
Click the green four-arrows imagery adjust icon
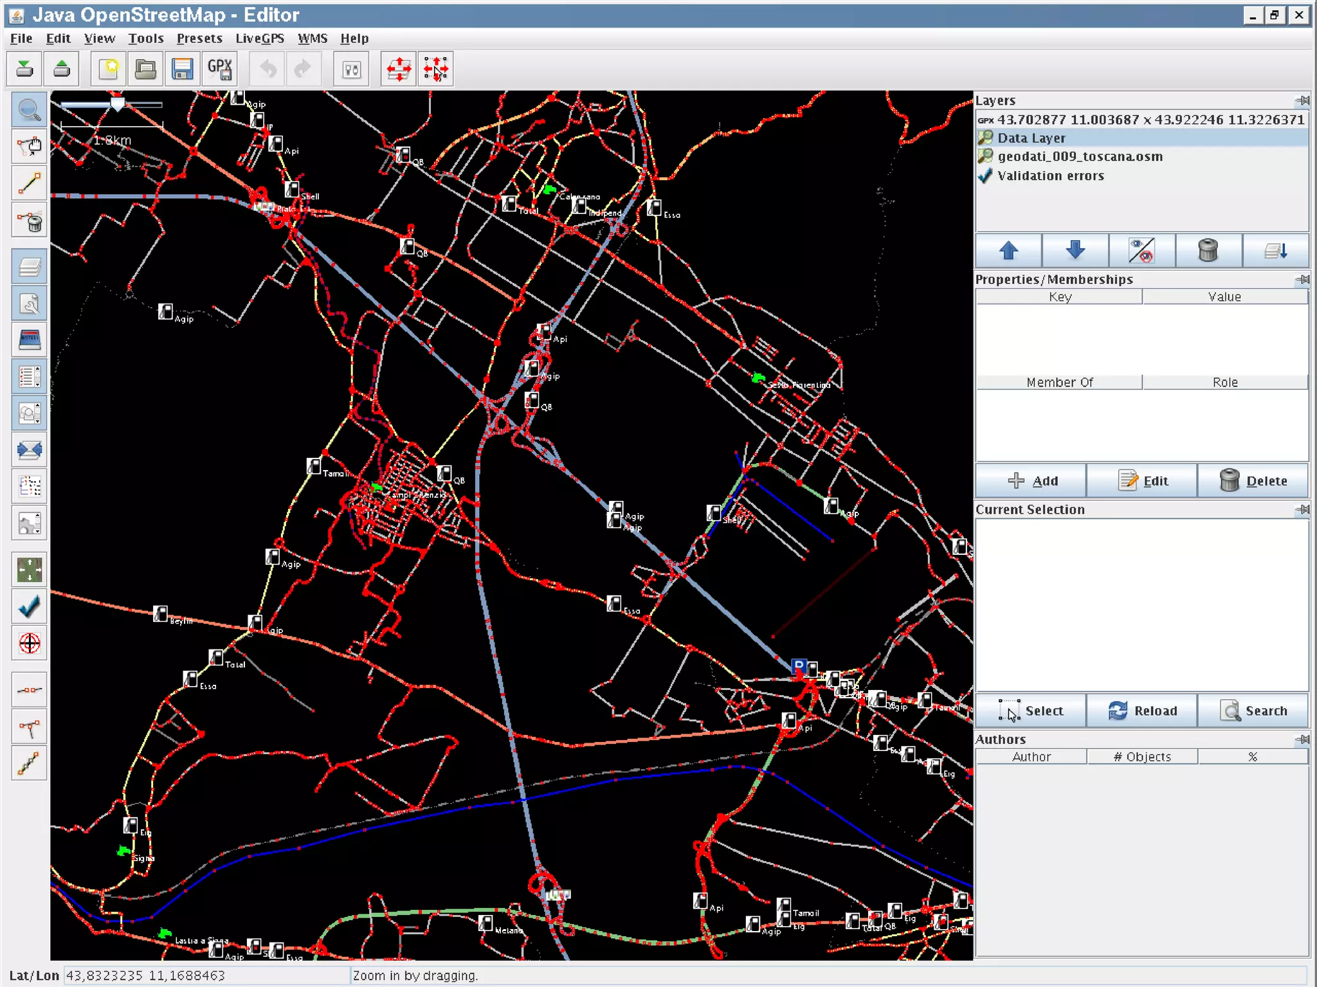point(30,570)
